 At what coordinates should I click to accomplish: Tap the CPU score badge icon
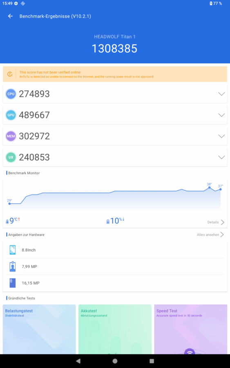pyautogui.click(x=11, y=94)
